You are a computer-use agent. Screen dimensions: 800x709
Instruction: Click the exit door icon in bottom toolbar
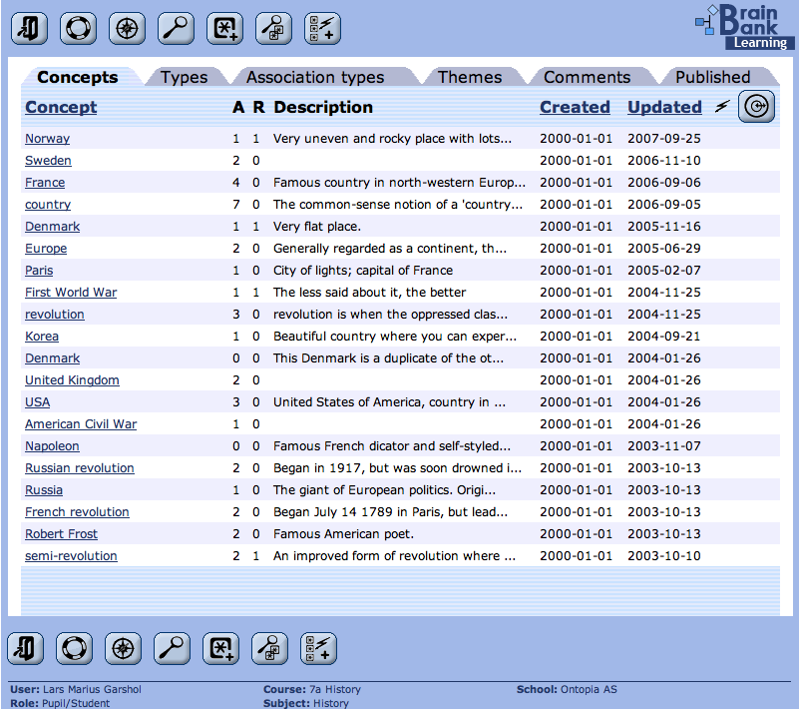pos(26,649)
